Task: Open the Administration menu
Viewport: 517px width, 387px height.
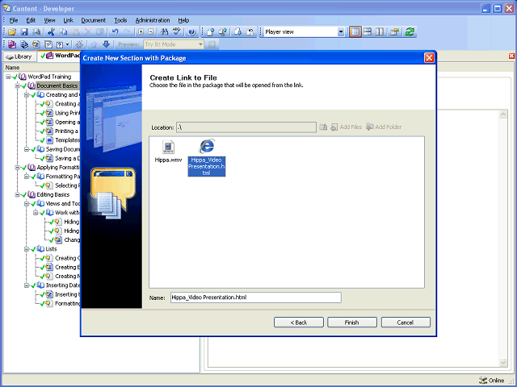Action: [x=153, y=20]
